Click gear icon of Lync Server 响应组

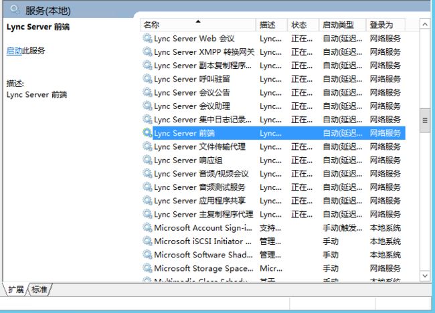(147, 160)
